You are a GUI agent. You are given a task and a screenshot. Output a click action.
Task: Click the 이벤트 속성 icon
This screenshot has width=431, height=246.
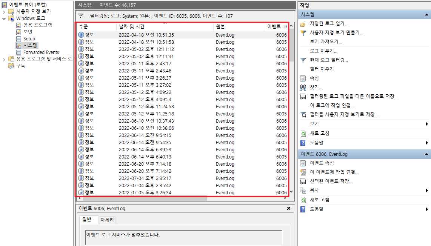(303, 163)
